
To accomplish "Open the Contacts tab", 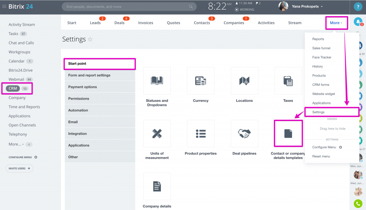I will point(202,22).
